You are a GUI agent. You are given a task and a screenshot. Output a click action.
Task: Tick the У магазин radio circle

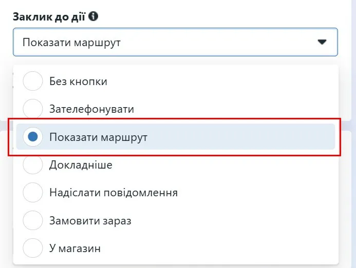click(33, 249)
